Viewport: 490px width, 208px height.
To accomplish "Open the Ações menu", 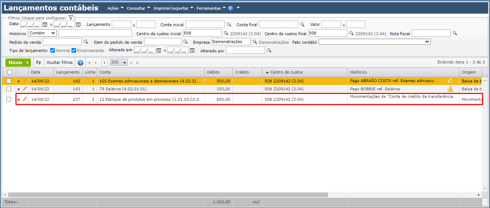I will (x=115, y=8).
